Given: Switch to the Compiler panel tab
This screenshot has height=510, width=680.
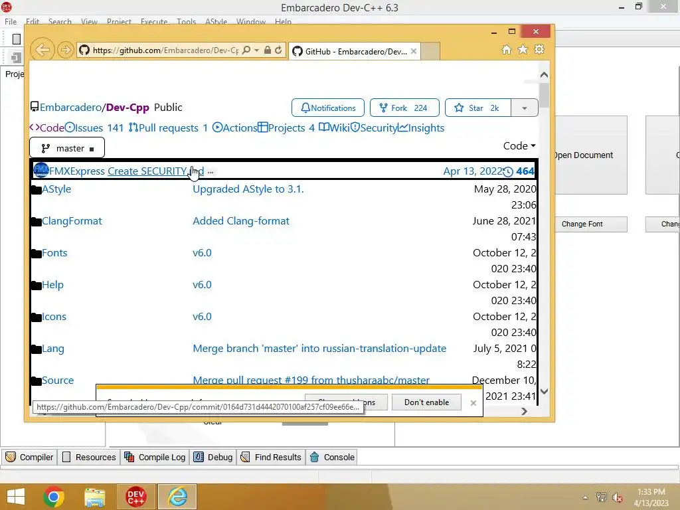Looking at the screenshot, I should pos(29,457).
